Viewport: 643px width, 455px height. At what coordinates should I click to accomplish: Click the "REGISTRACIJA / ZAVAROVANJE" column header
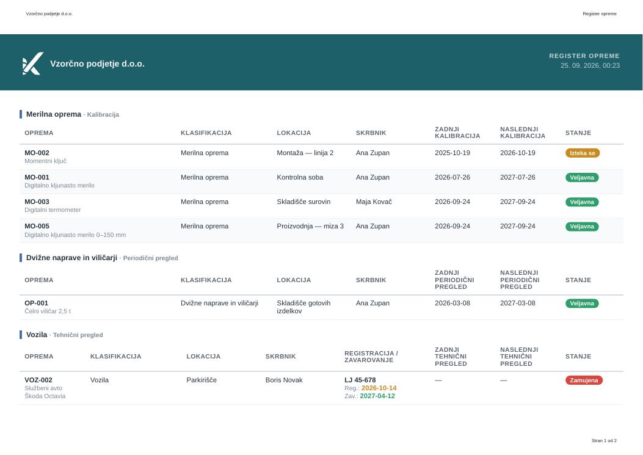tap(371, 357)
